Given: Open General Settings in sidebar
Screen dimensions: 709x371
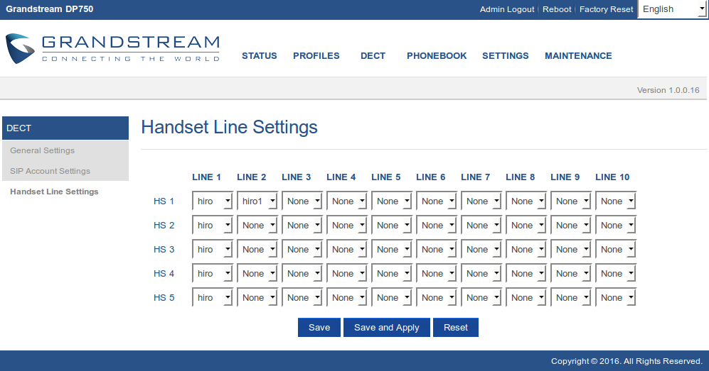Looking at the screenshot, I should point(42,150).
